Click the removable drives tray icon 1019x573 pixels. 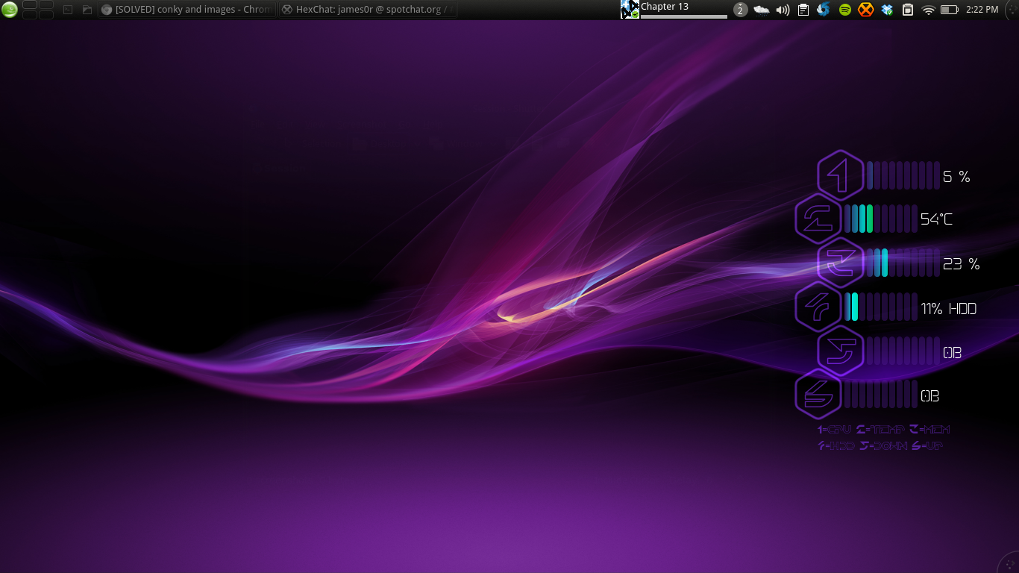coord(908,10)
